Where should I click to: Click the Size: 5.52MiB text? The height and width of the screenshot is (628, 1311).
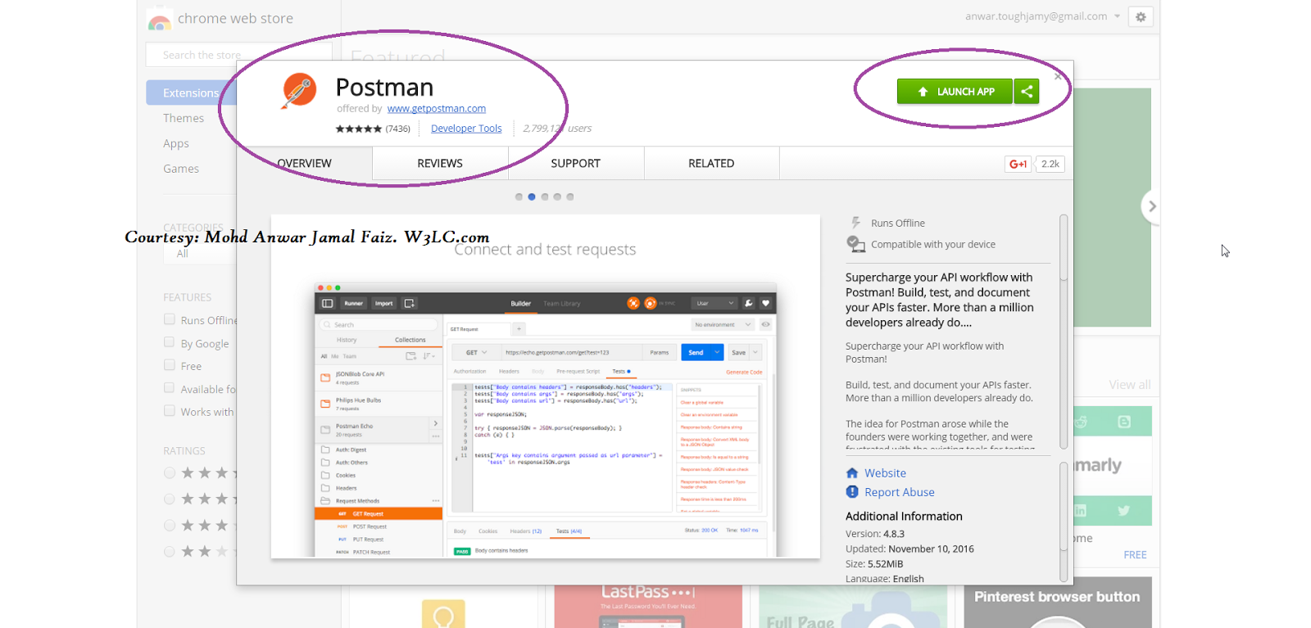click(874, 564)
